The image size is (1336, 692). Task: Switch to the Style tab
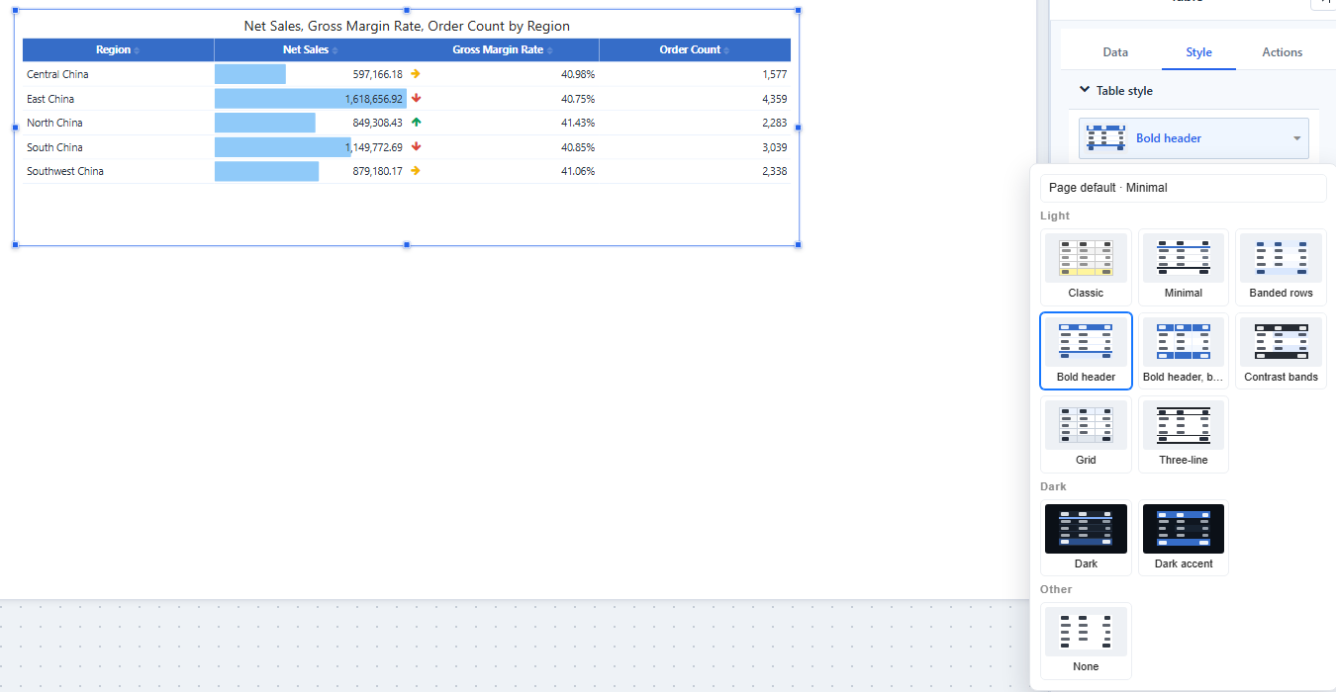point(1198,52)
